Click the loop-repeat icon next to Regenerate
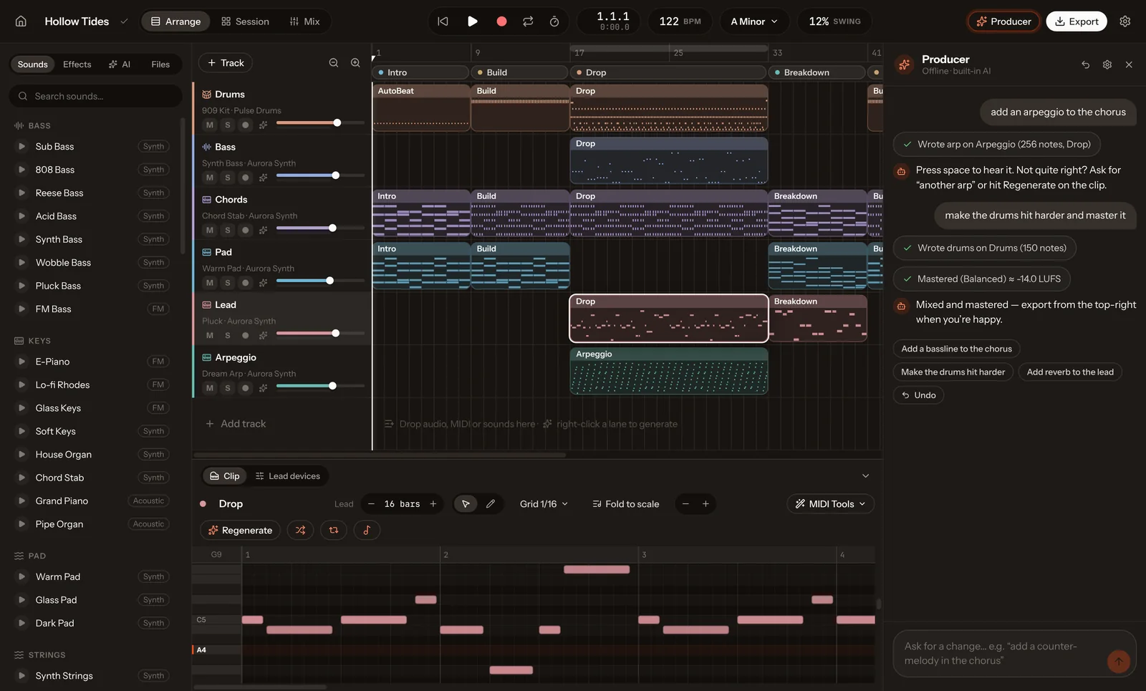The width and height of the screenshot is (1146, 691). coord(333,531)
